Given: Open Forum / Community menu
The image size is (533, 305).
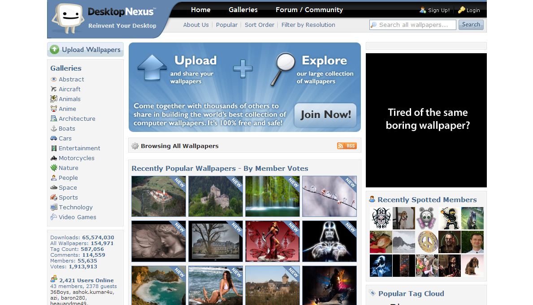Looking at the screenshot, I should click(x=309, y=10).
